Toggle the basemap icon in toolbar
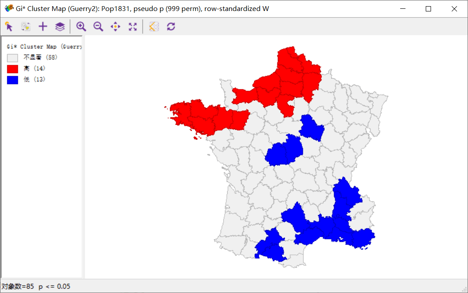Image resolution: width=468 pixels, height=293 pixels. click(154, 26)
